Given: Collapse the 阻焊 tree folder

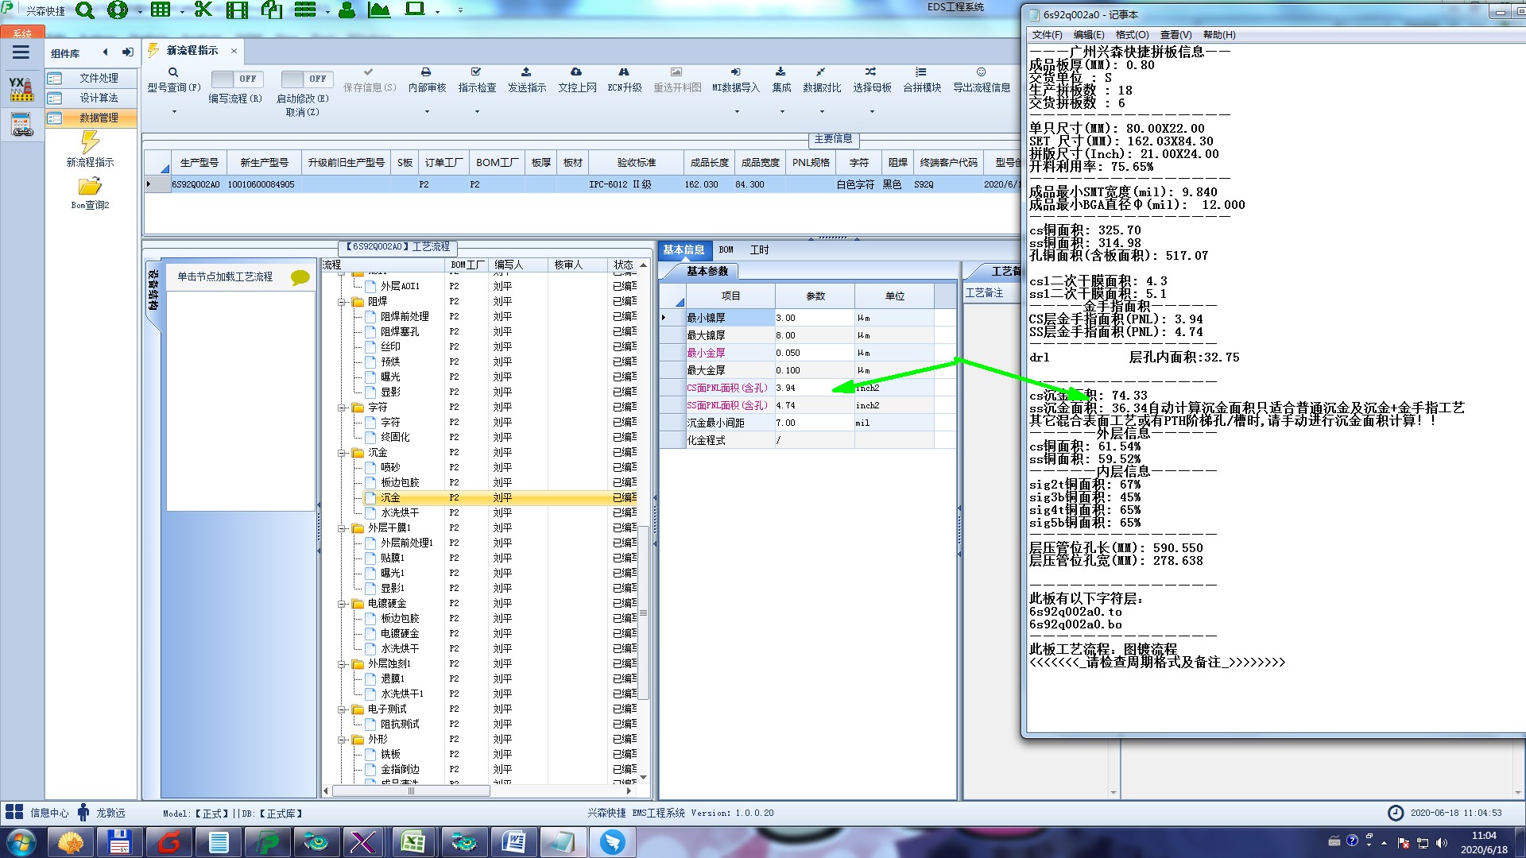Looking at the screenshot, I should click(343, 302).
